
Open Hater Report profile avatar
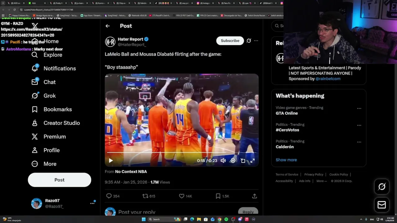click(x=110, y=42)
